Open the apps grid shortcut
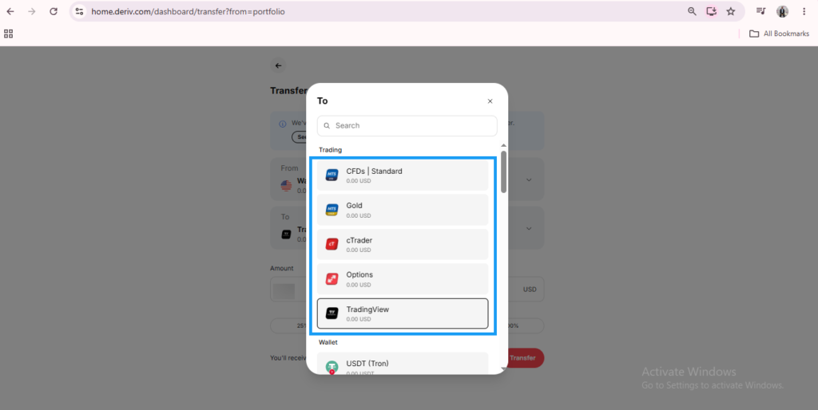818x410 pixels. pyautogui.click(x=8, y=34)
